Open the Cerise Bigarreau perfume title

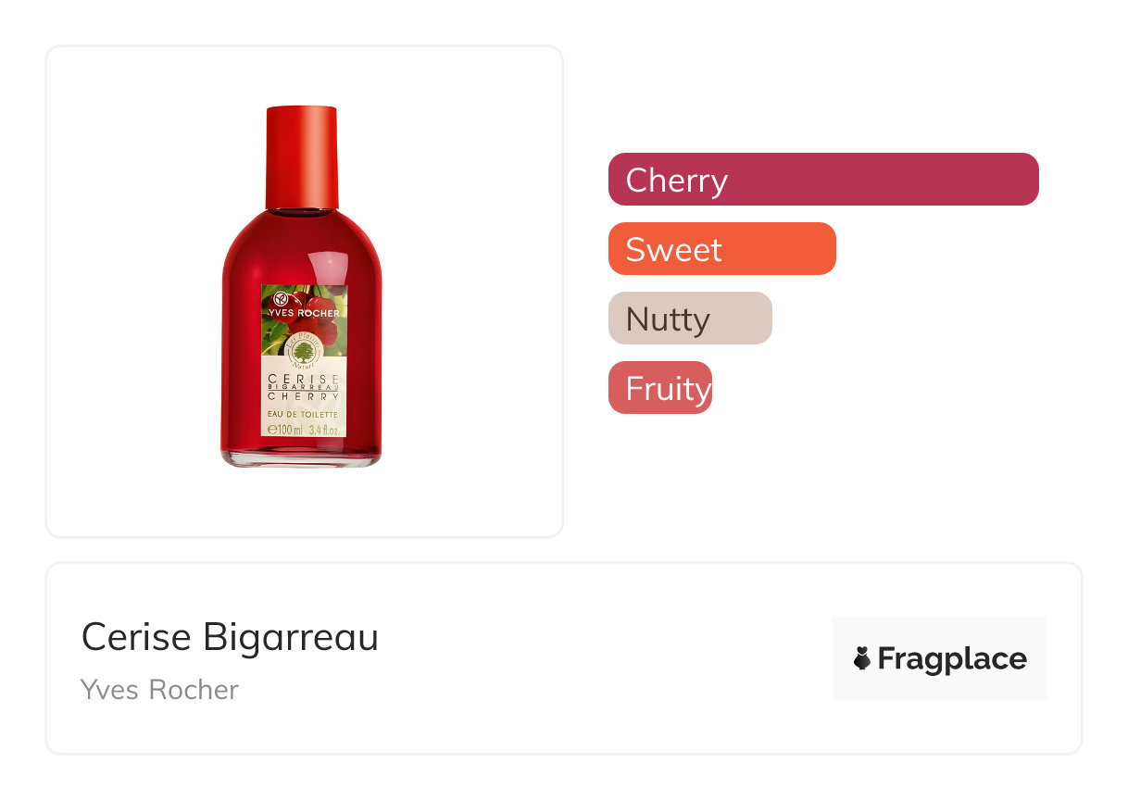pos(230,637)
